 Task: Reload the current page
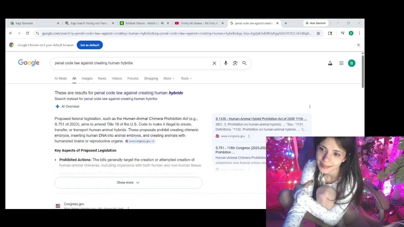click(x=27, y=33)
